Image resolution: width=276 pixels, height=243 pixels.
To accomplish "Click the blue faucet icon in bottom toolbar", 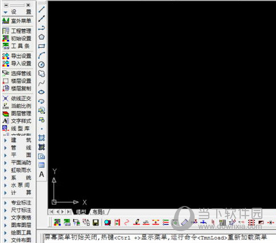I will (x=204, y=222).
